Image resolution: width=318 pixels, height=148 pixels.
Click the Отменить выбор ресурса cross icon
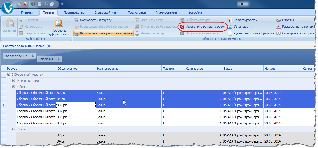point(137,27)
